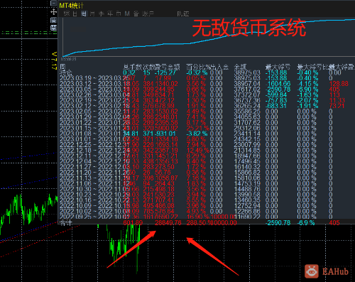
Task: Click the lowest square button above the green dashed line
Action: point(54,28)
